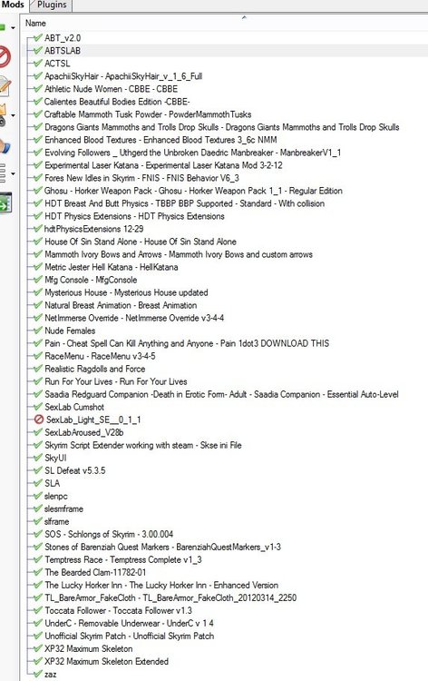The height and width of the screenshot is (681, 428).
Task: Click the green checkmark next to zaz
Action: click(x=38, y=674)
